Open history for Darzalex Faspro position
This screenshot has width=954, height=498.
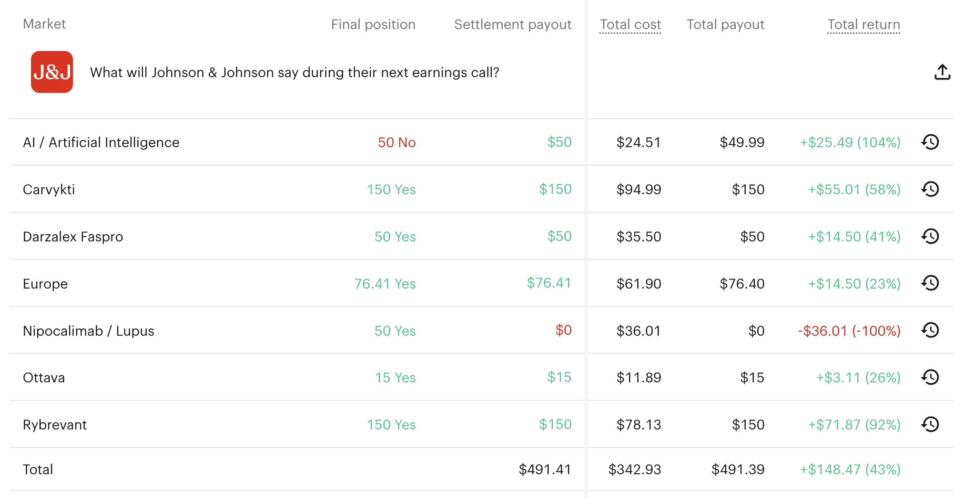(x=930, y=236)
